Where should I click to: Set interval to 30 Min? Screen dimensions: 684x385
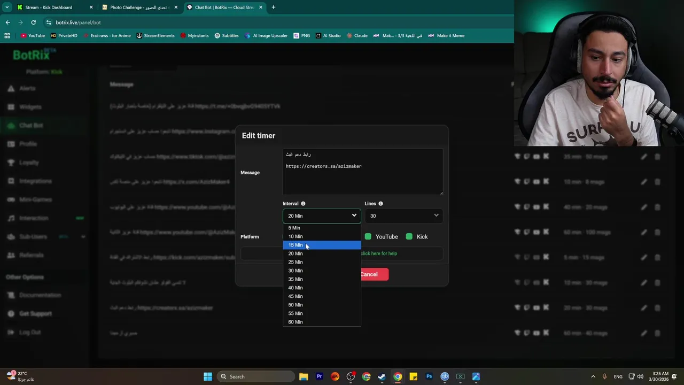(x=322, y=271)
